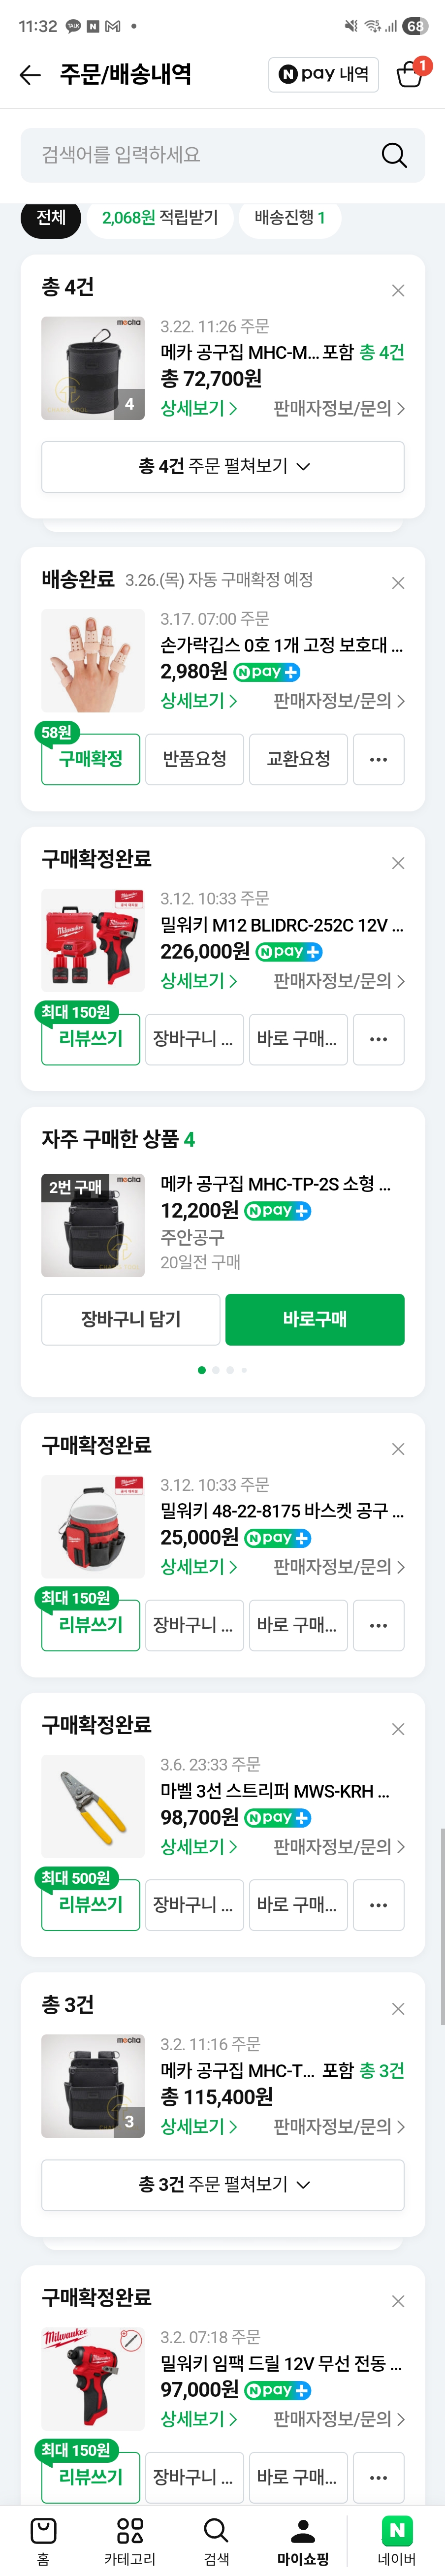The image size is (445, 2576).
Task: Open more options for finger splint order
Action: tap(378, 759)
